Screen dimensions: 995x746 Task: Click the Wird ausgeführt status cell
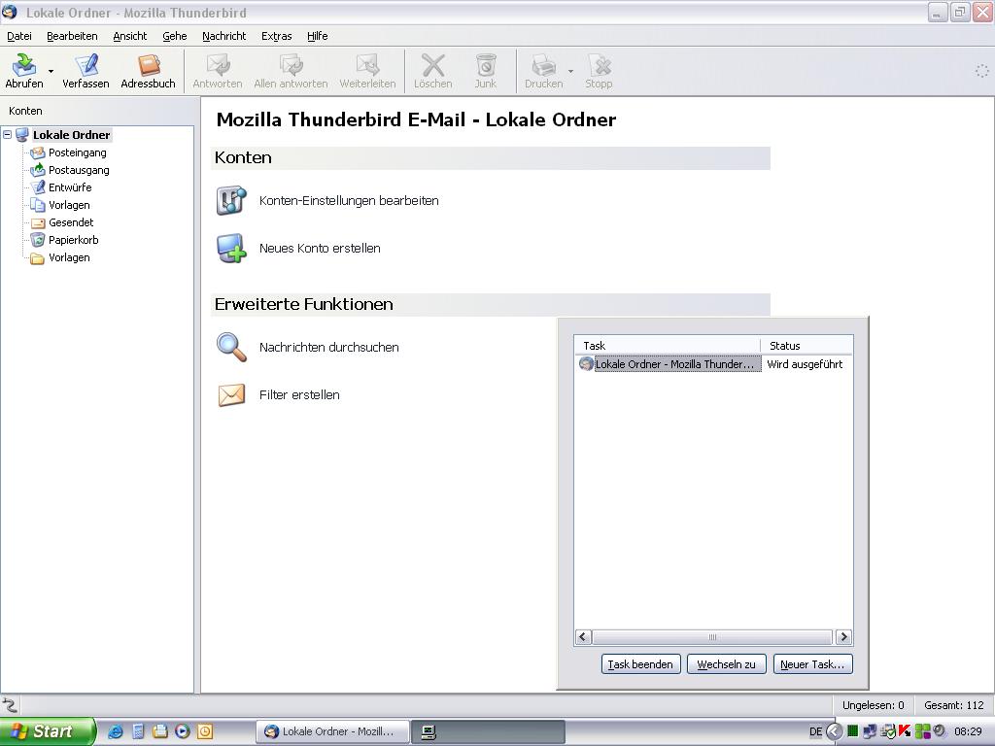pos(805,365)
